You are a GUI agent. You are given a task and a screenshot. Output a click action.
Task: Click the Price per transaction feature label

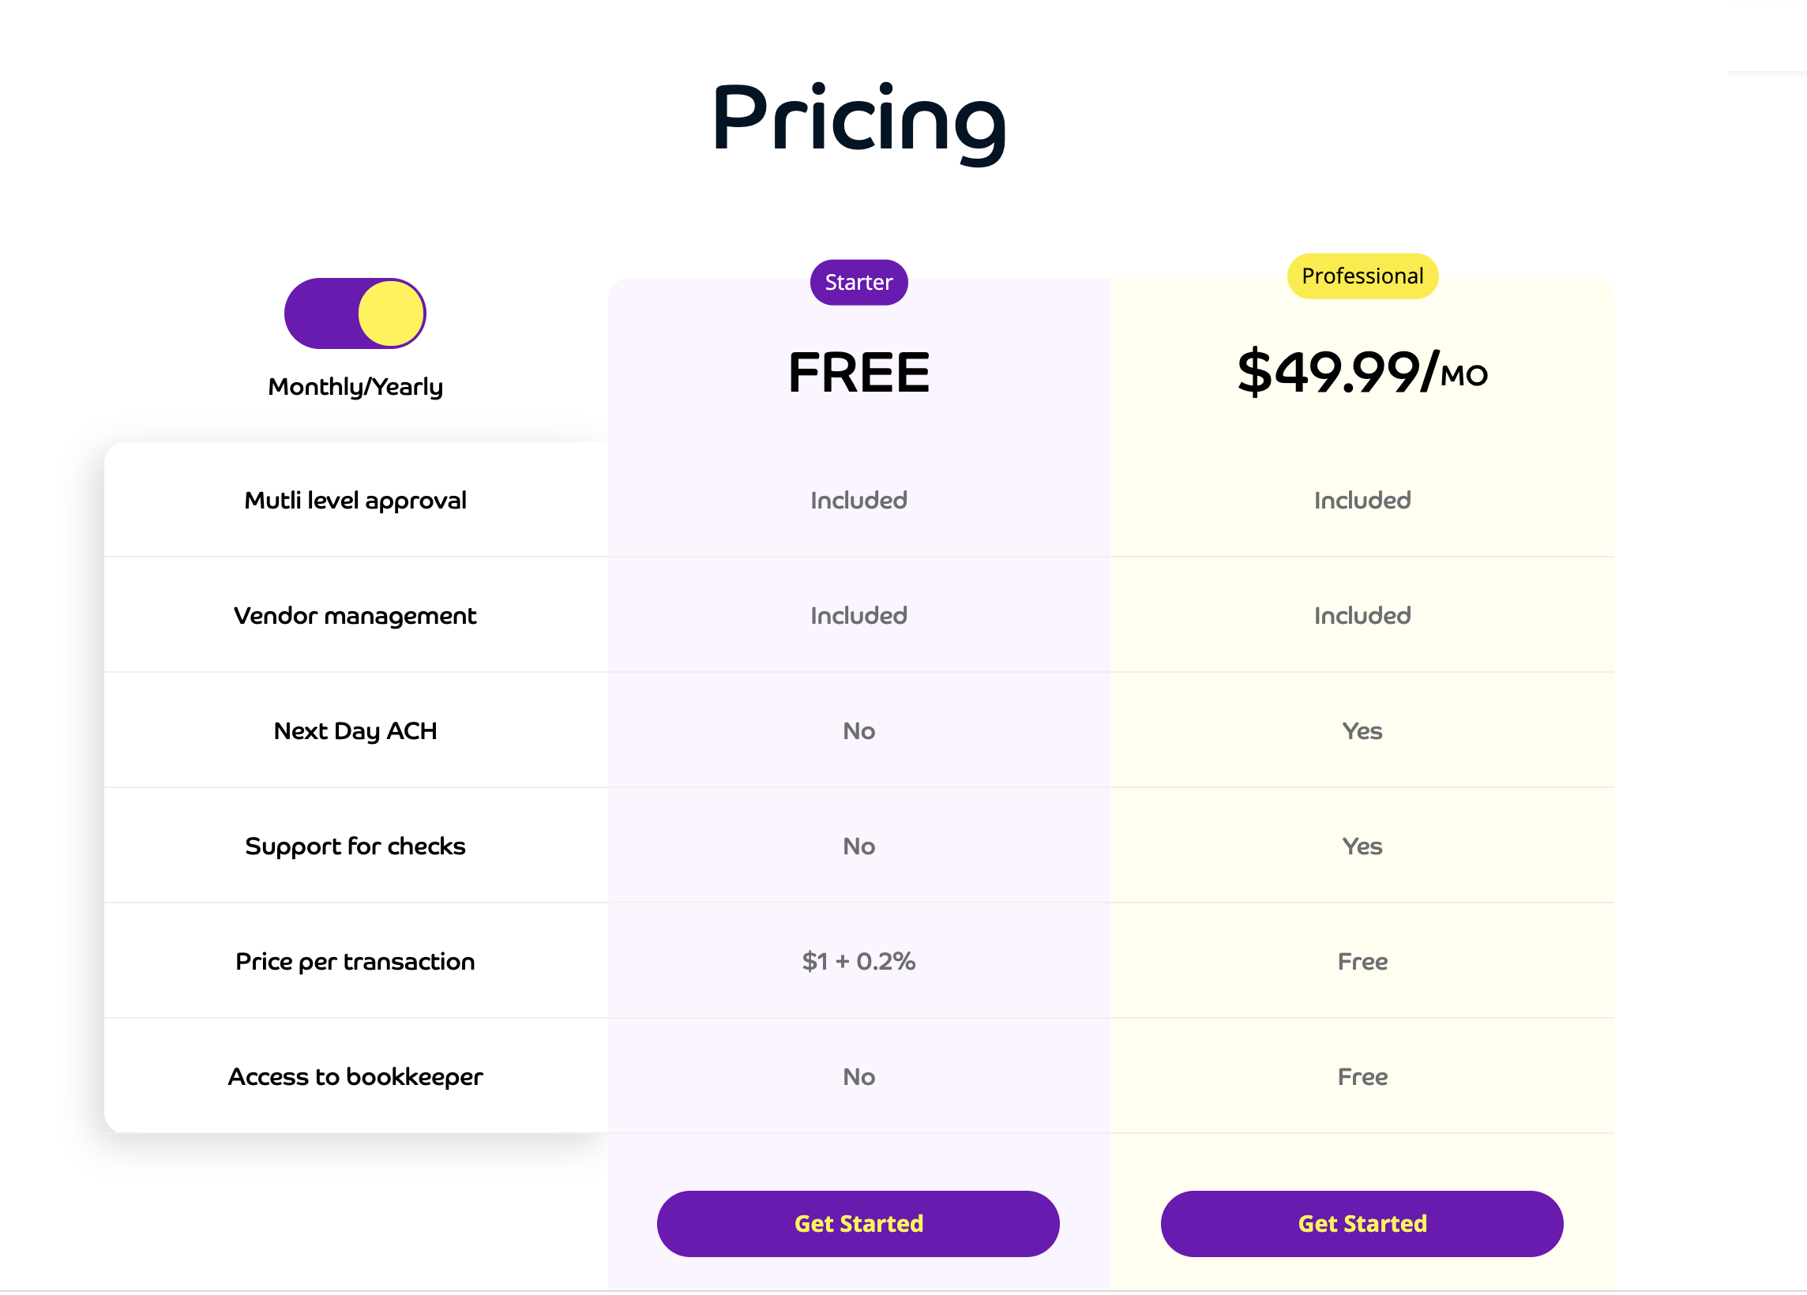[355, 961]
